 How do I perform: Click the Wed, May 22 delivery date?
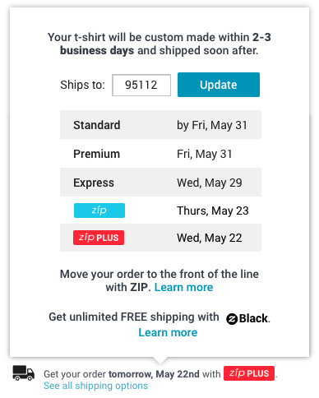210,238
